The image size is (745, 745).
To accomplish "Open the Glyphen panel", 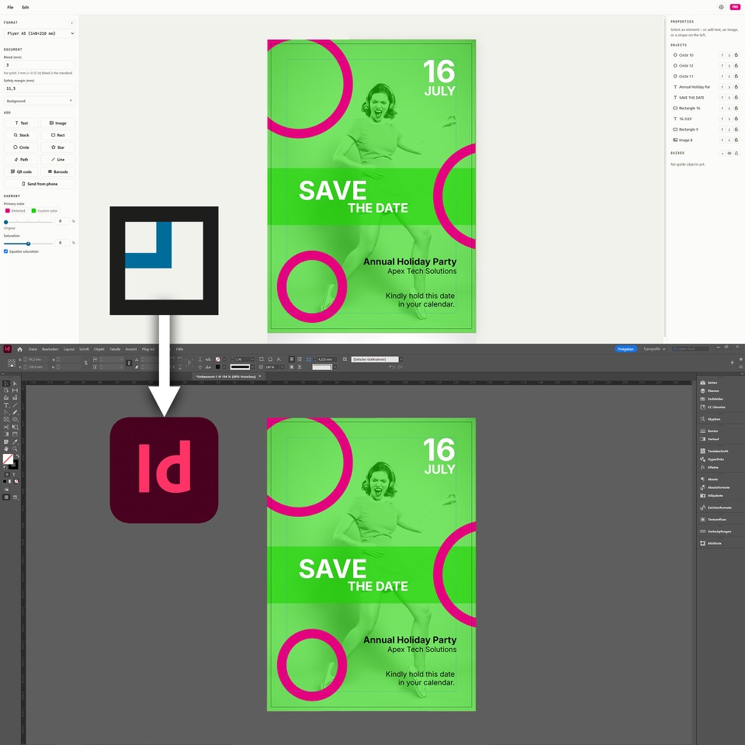I will pyautogui.click(x=710, y=419).
